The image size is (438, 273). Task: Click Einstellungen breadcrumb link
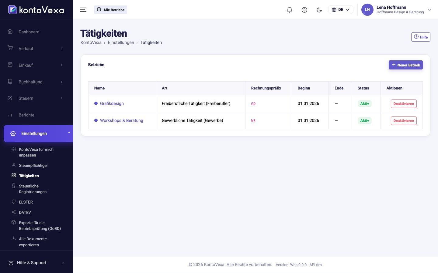tap(121, 42)
